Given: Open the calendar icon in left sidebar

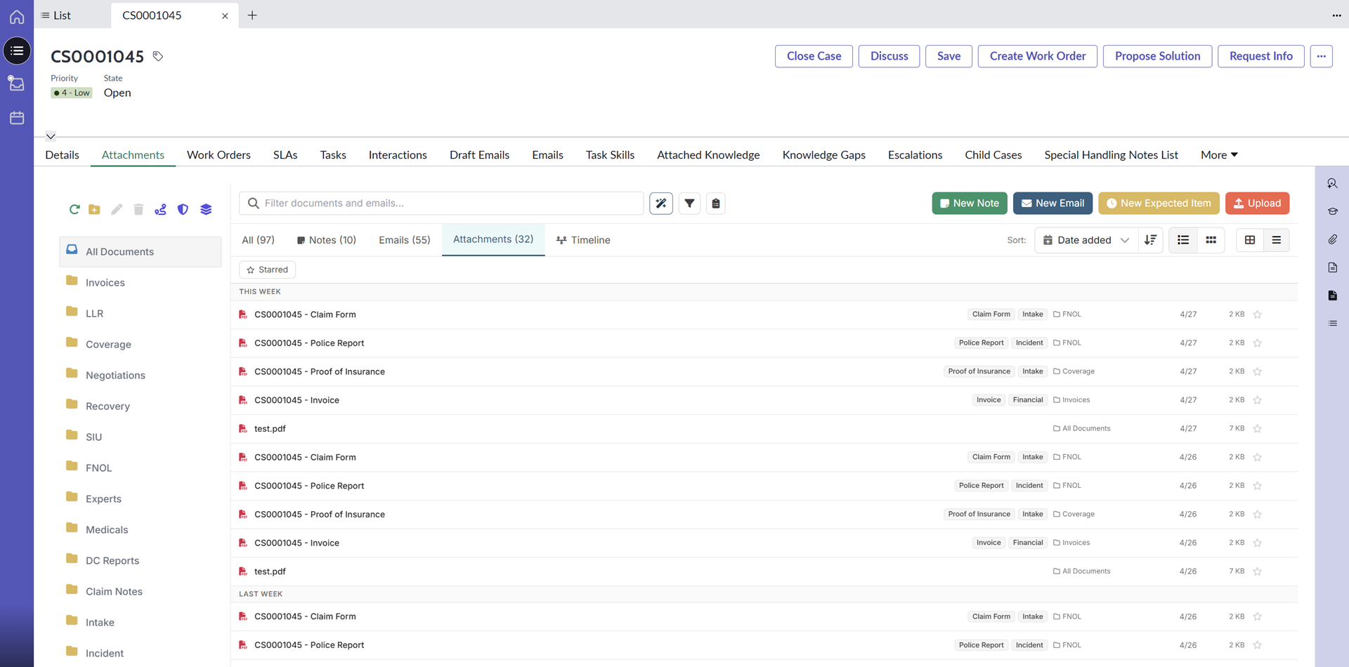Looking at the screenshot, I should coord(17,118).
